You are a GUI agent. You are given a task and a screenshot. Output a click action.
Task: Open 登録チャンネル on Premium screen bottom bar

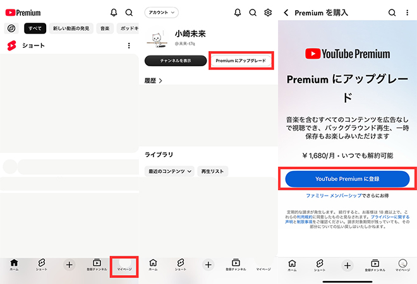[x=375, y=265]
